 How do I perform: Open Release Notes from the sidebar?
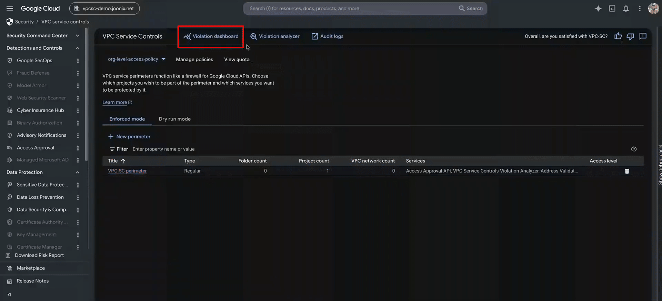point(33,281)
